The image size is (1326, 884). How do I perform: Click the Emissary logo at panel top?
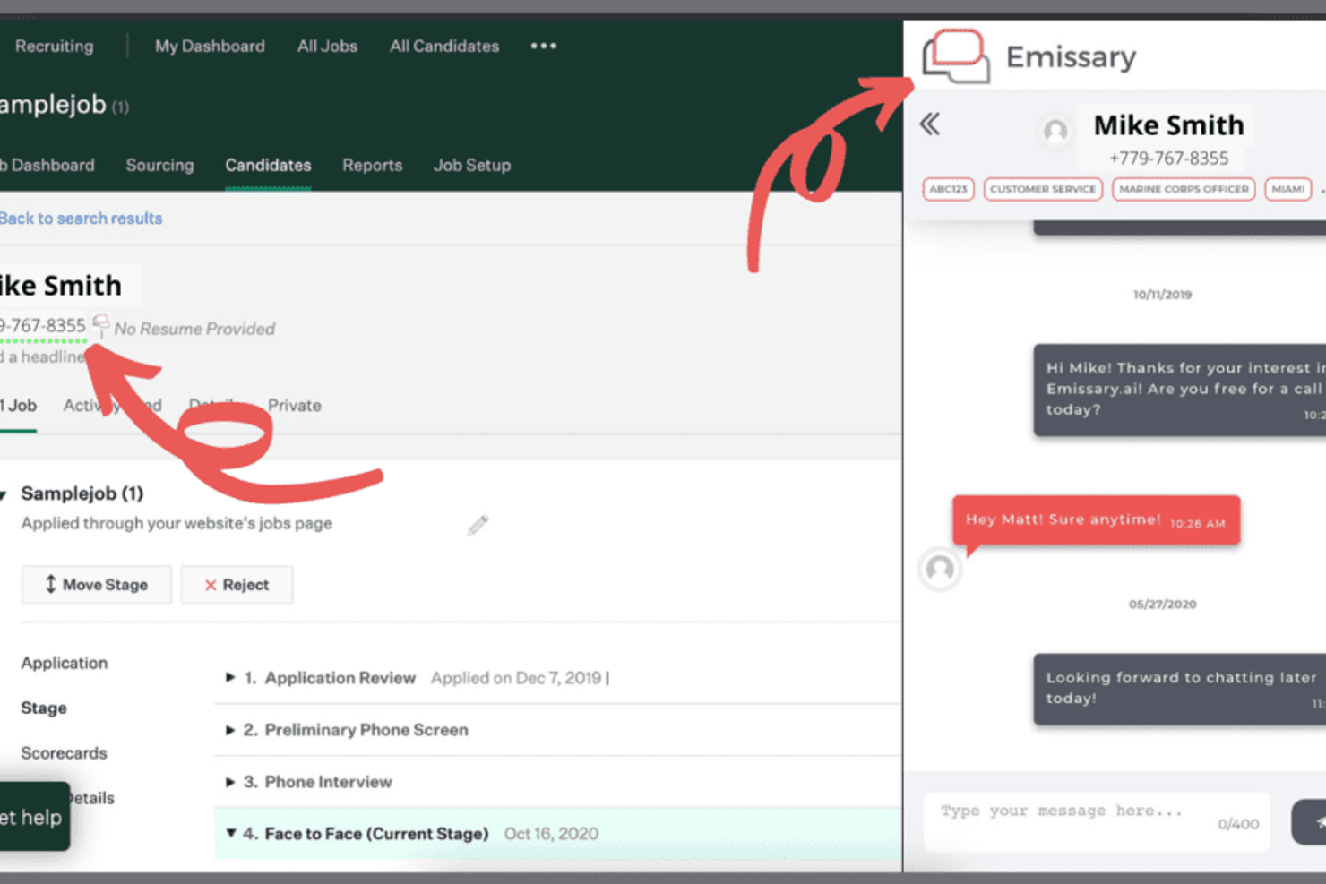[955, 56]
